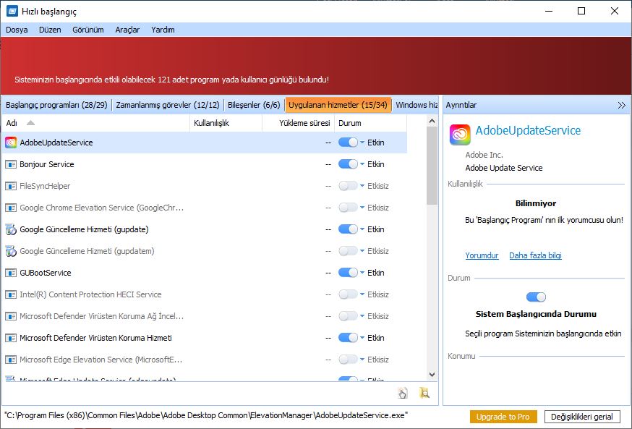632x429 pixels.
Task: Open the Yardım menu
Action: 163,30
